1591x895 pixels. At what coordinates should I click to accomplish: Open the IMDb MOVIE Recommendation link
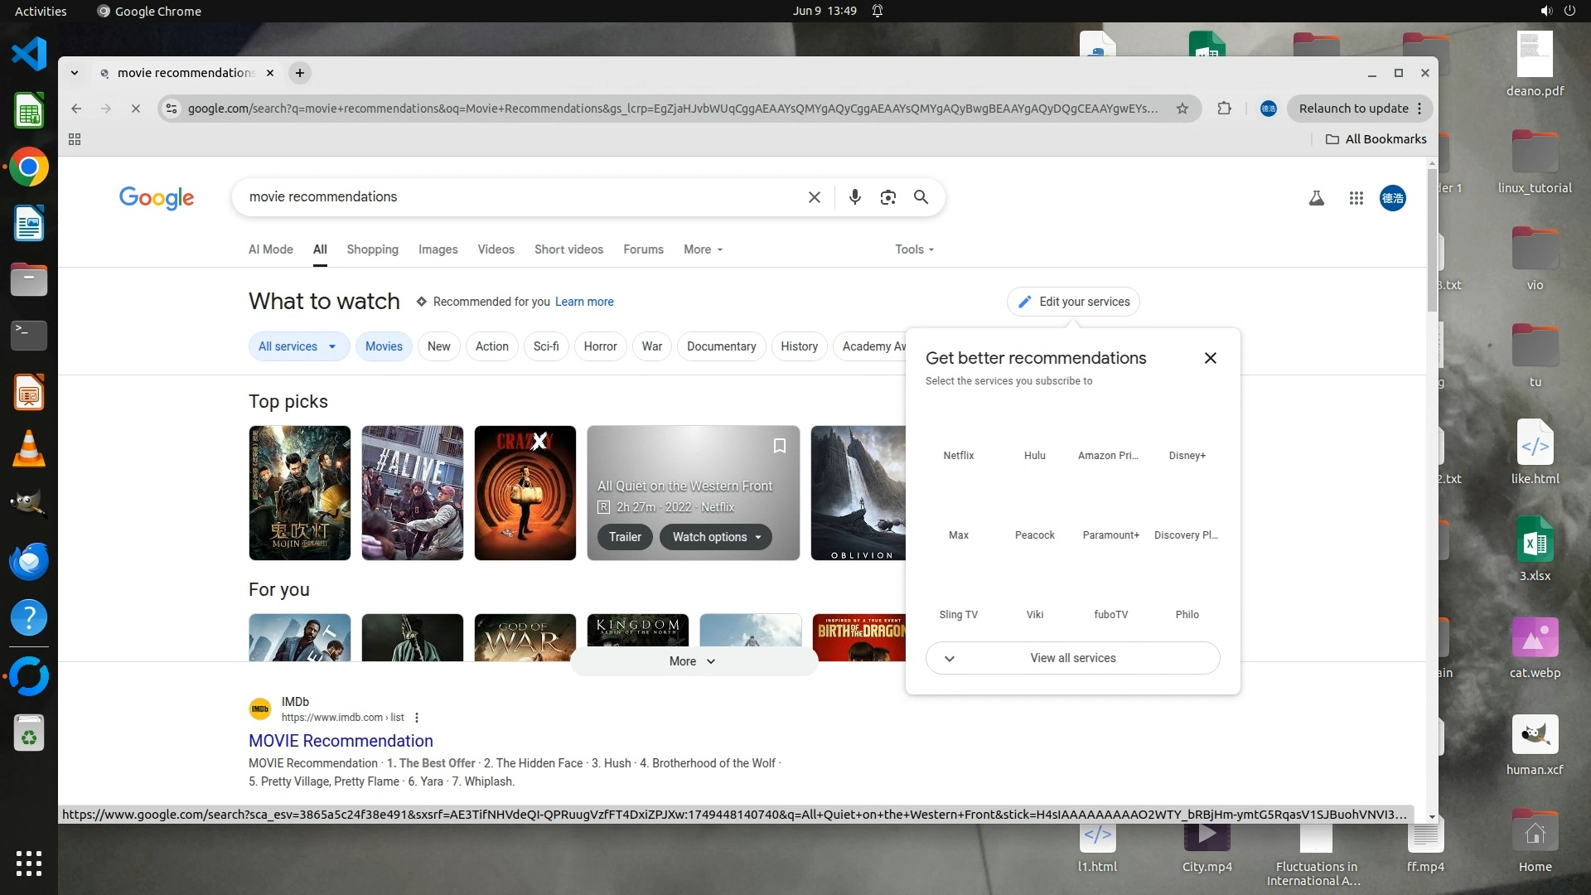[x=341, y=741]
